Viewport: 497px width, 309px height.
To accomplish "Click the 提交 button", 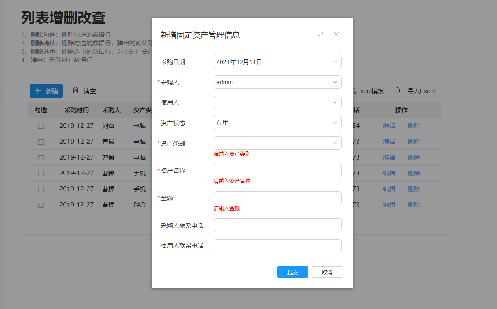I will click(x=292, y=272).
